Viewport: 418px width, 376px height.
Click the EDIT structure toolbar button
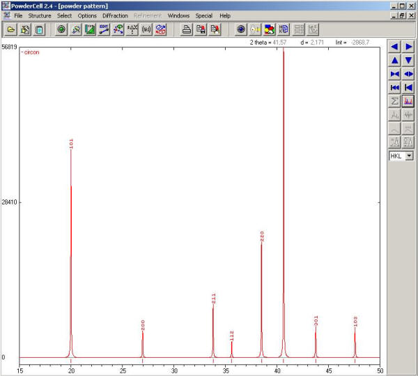pos(104,29)
